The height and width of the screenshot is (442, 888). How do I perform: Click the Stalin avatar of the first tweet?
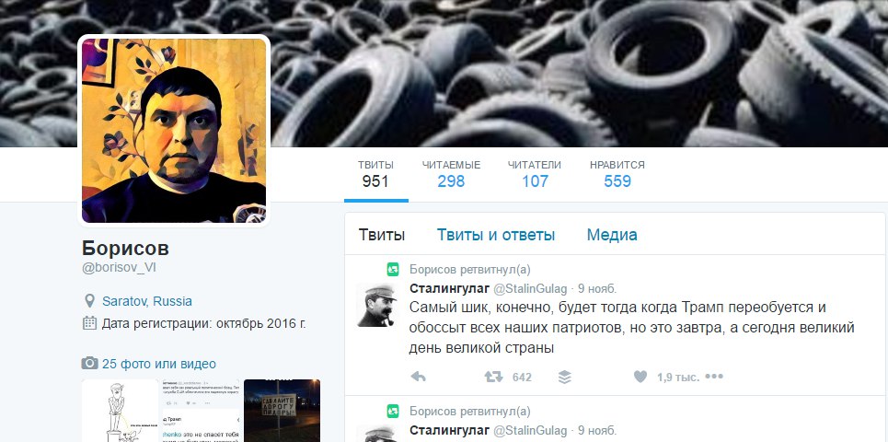(x=377, y=306)
